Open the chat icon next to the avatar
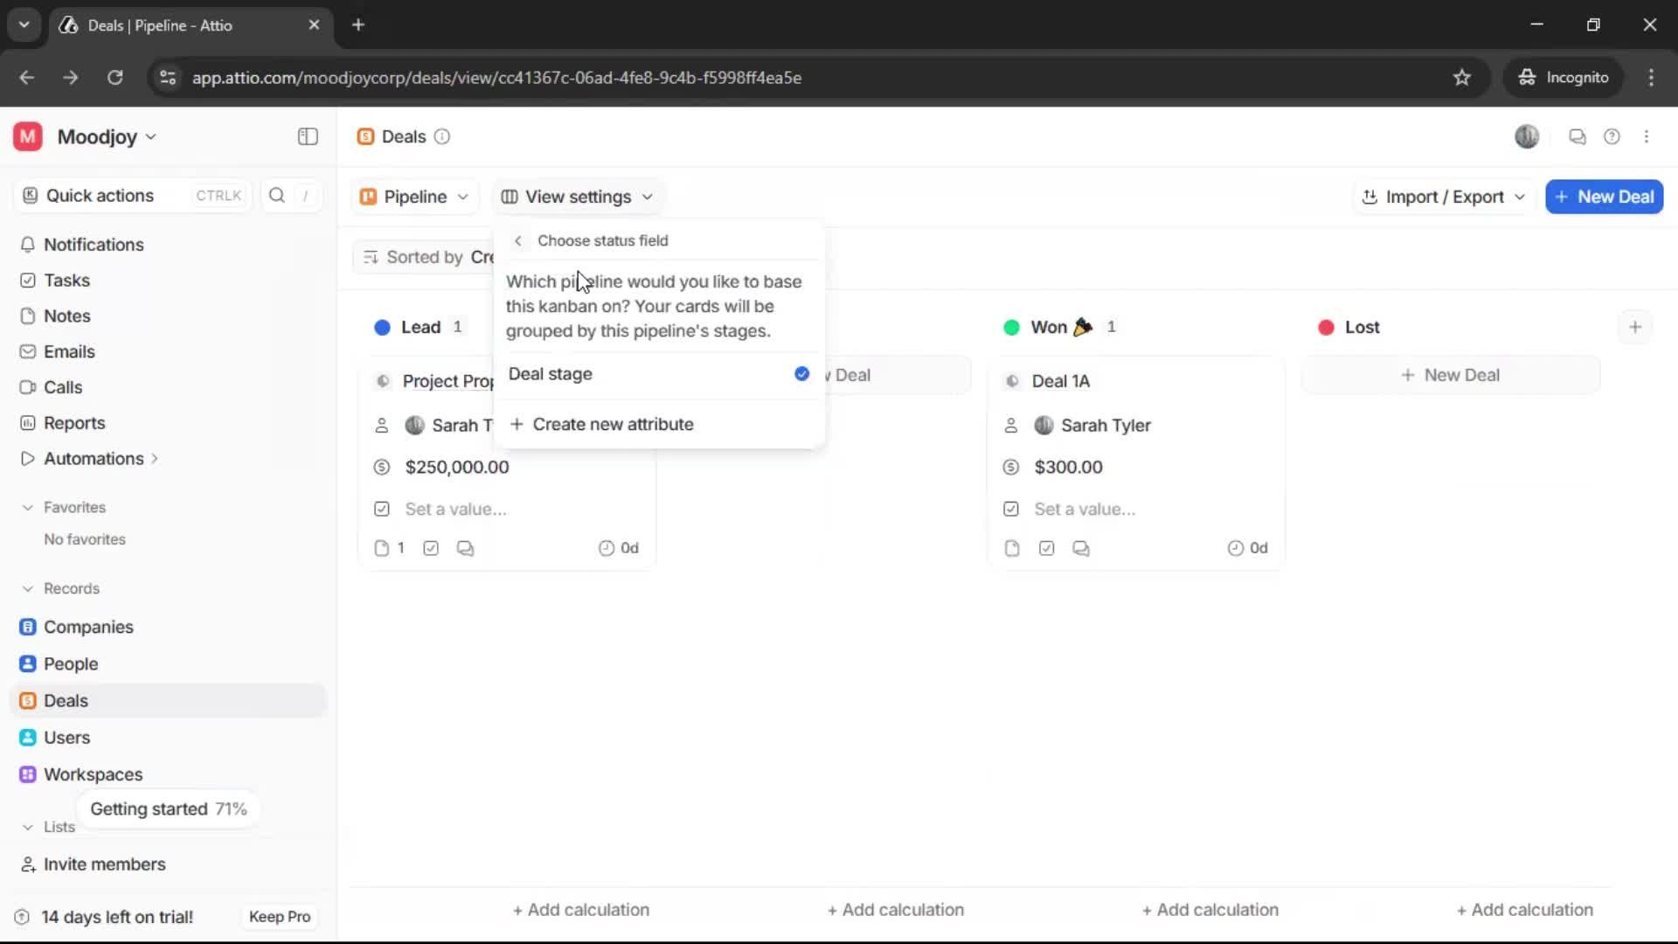Screen dimensions: 1678x944 tap(1577, 136)
